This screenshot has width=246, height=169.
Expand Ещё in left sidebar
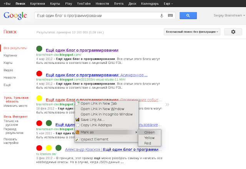click(7, 85)
